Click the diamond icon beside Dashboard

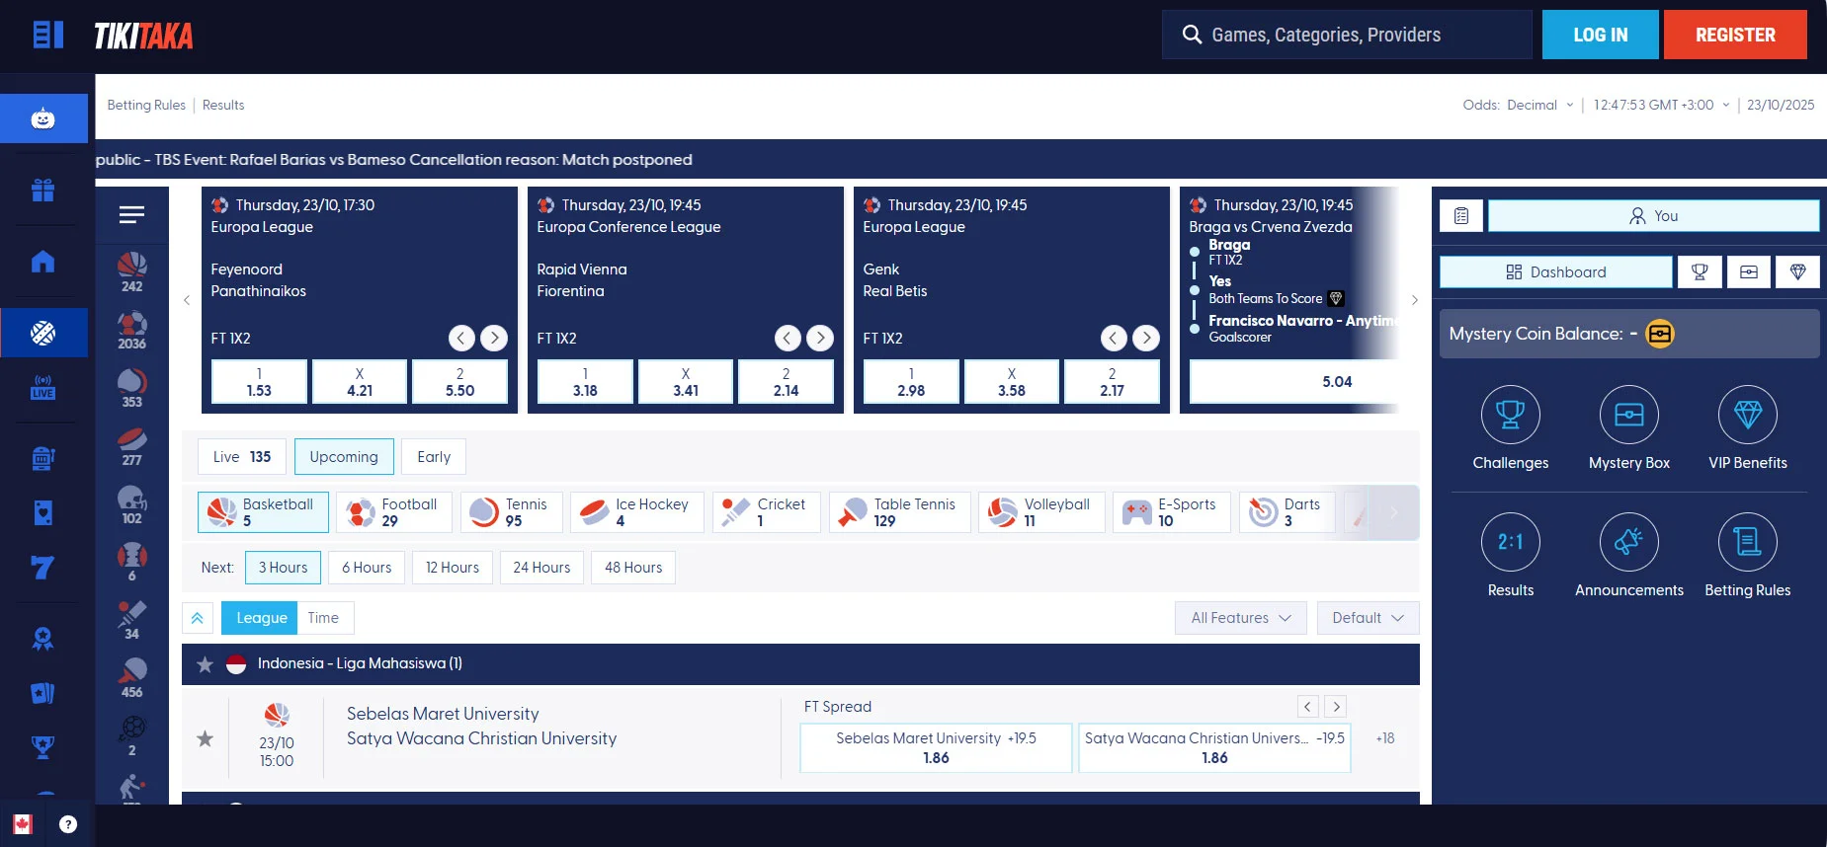[x=1798, y=272]
